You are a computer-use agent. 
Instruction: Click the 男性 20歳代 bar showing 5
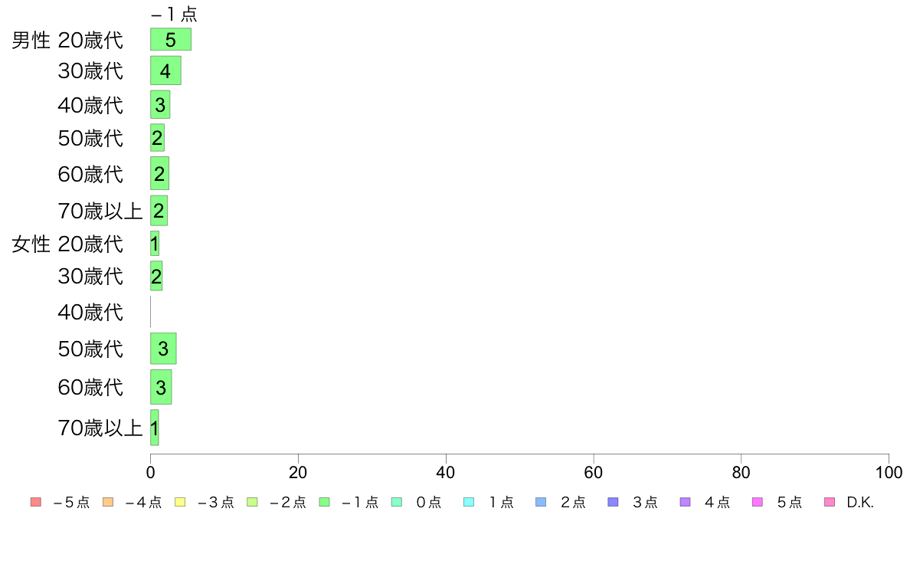pos(171,40)
